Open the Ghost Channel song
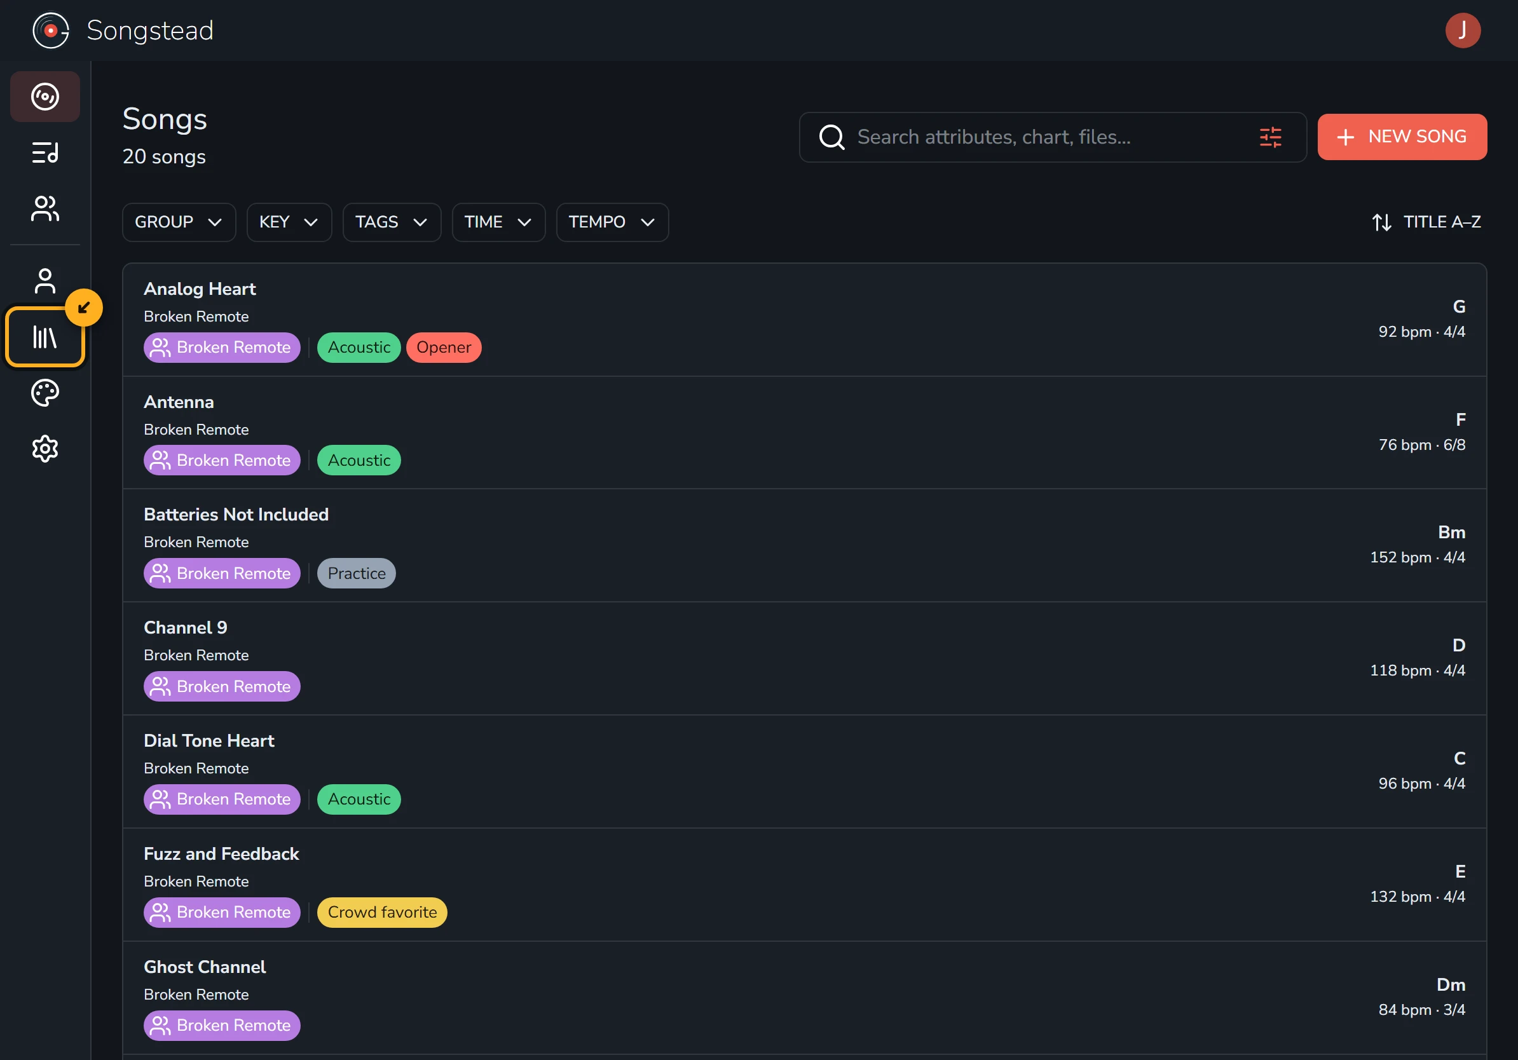1518x1060 pixels. 804,998
